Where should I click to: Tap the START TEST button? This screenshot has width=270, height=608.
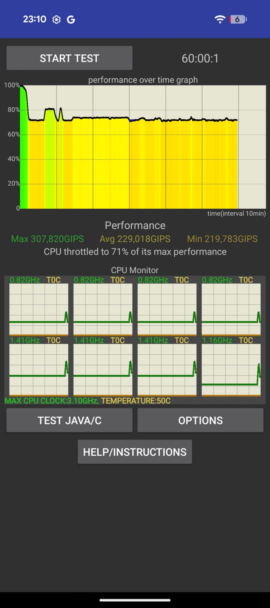coord(69,58)
